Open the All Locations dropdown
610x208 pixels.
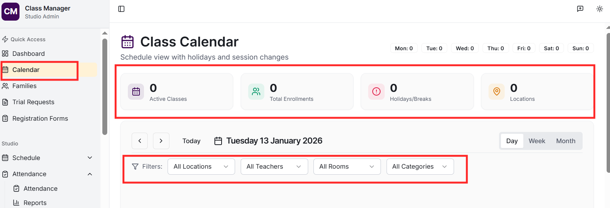click(x=201, y=167)
